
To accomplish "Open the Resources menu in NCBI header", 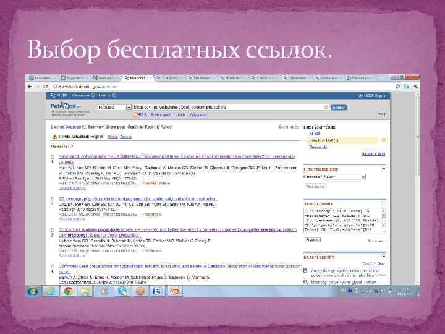I will pos(83,96).
